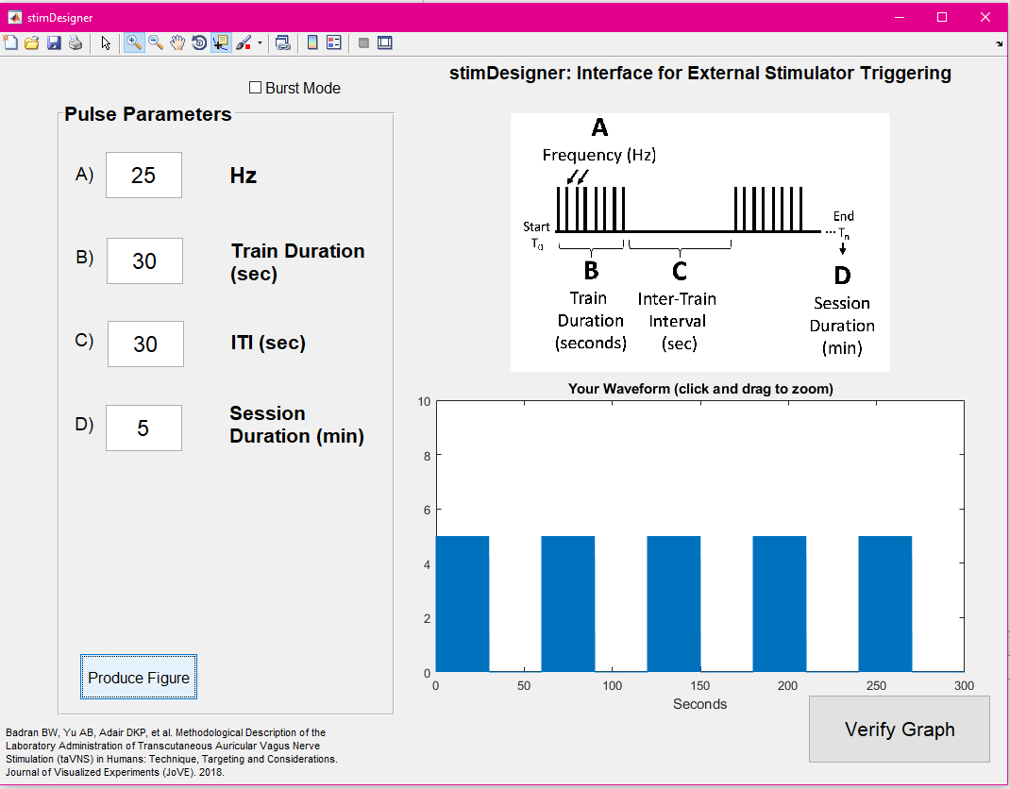Screen dimensions: 1010x789
Task: Insert a colorbar from the toolbar
Action: [x=312, y=42]
